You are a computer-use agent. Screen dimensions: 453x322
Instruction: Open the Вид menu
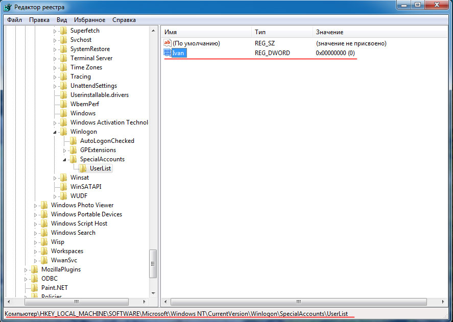point(62,20)
